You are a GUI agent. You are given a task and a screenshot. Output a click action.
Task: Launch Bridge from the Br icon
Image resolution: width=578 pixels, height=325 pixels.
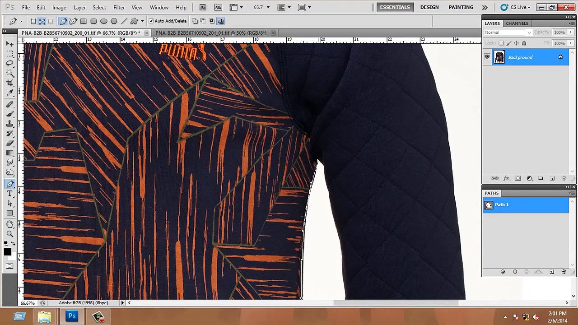click(203, 7)
